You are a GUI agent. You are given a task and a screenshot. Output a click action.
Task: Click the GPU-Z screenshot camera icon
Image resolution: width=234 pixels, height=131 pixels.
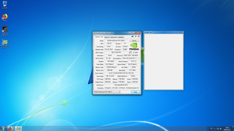(x=133, y=36)
